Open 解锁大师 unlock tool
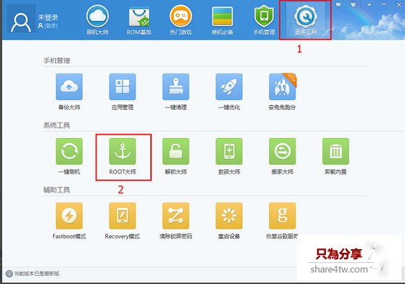 pyautogui.click(x=176, y=156)
